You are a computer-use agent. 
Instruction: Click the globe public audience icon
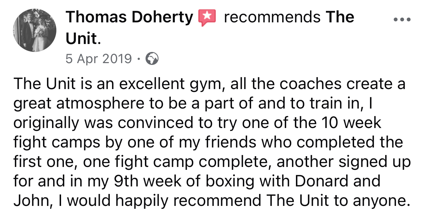click(x=152, y=58)
